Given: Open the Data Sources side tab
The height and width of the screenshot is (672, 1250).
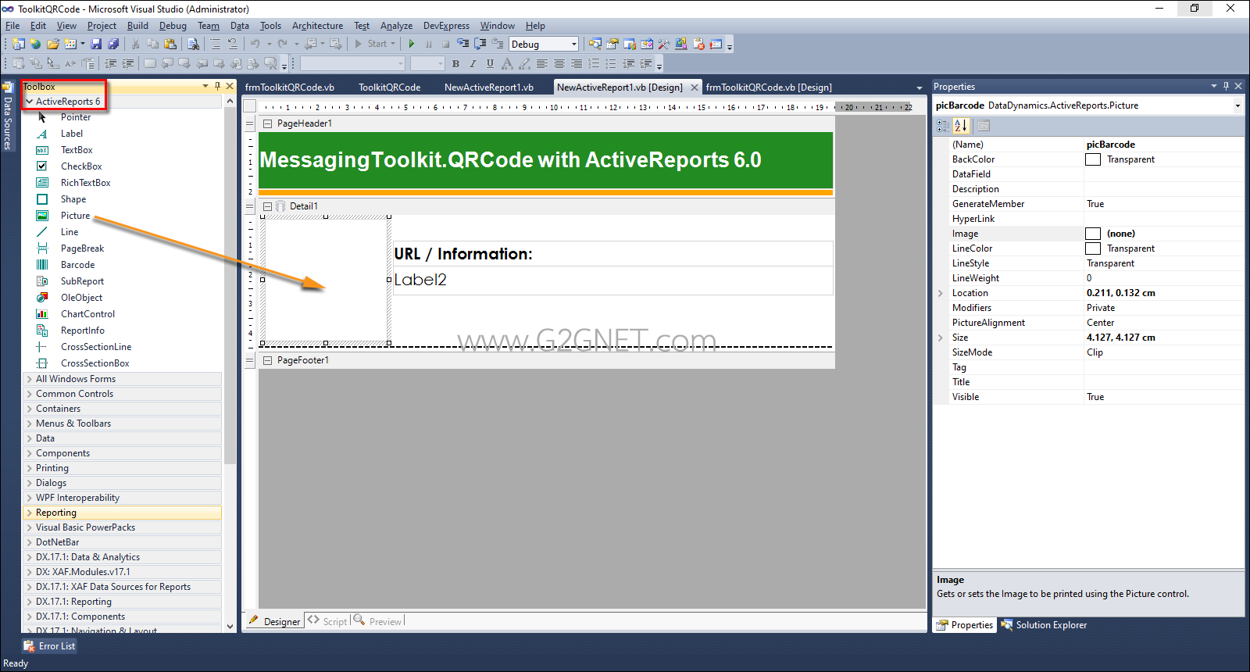Looking at the screenshot, I should [7, 116].
